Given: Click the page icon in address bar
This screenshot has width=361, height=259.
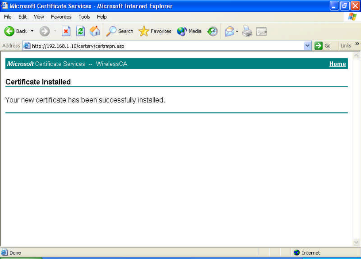Looking at the screenshot, I should point(27,46).
